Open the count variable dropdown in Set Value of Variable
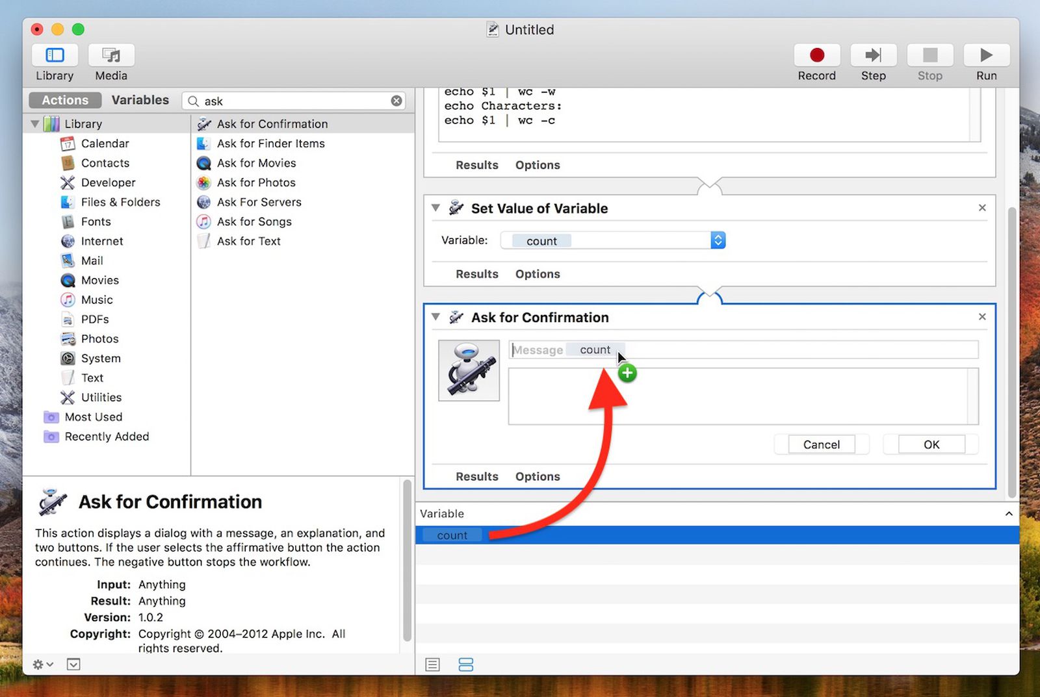1040x697 pixels. (717, 240)
